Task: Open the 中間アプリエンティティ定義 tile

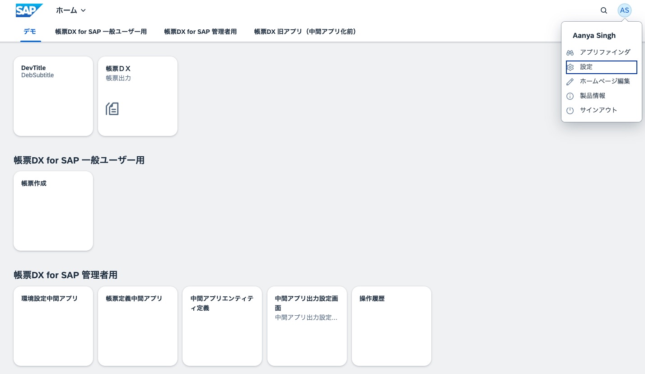Action: click(222, 326)
